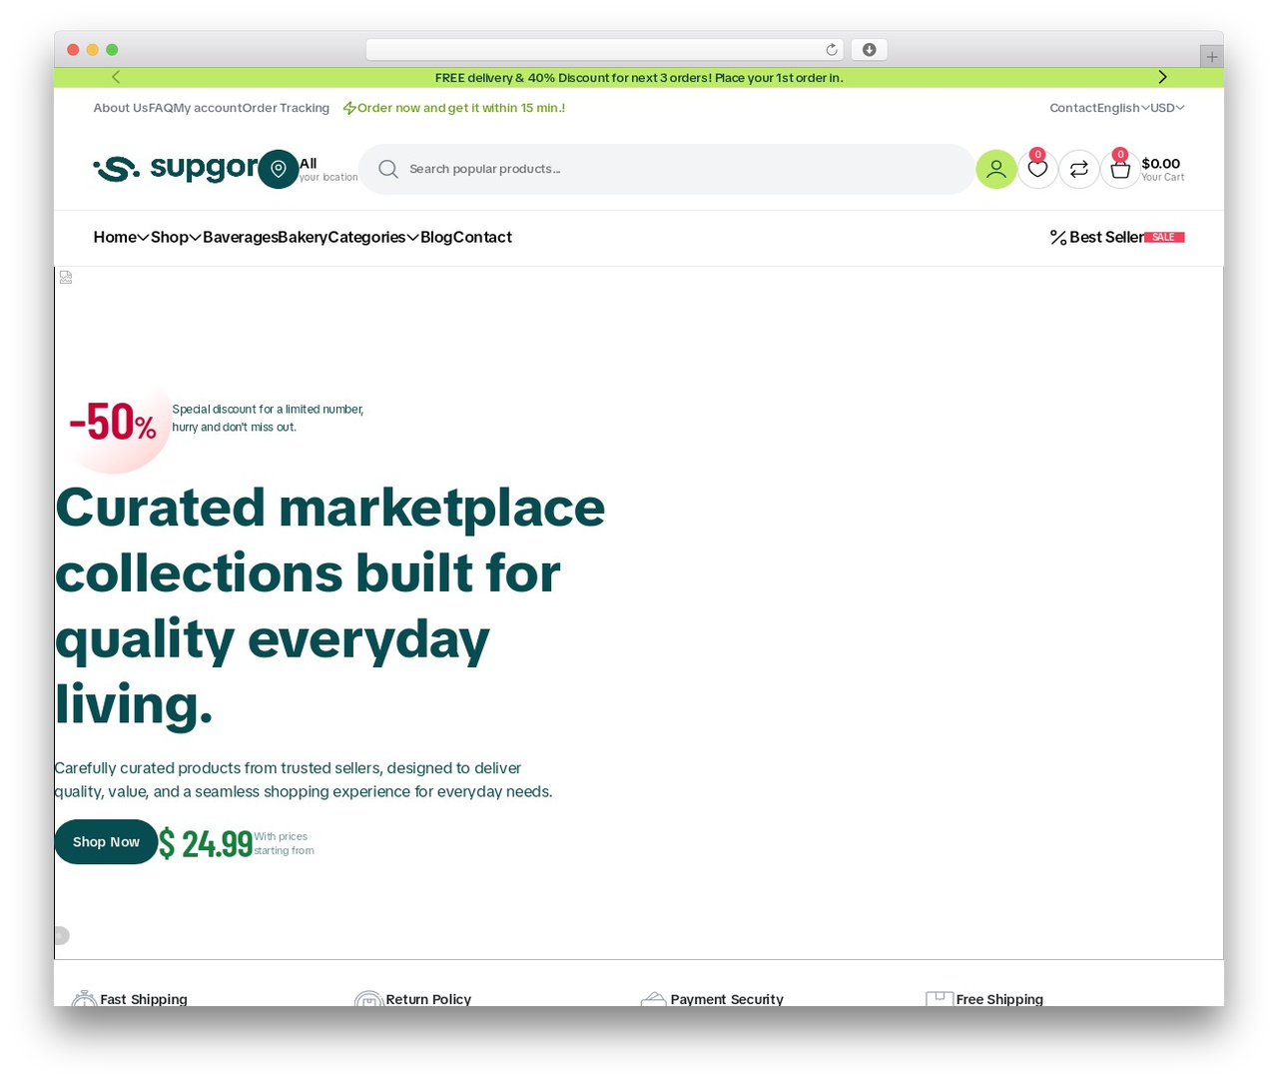This screenshot has width=1278, height=1083.
Task: Click the compare arrows icon
Action: (1078, 169)
